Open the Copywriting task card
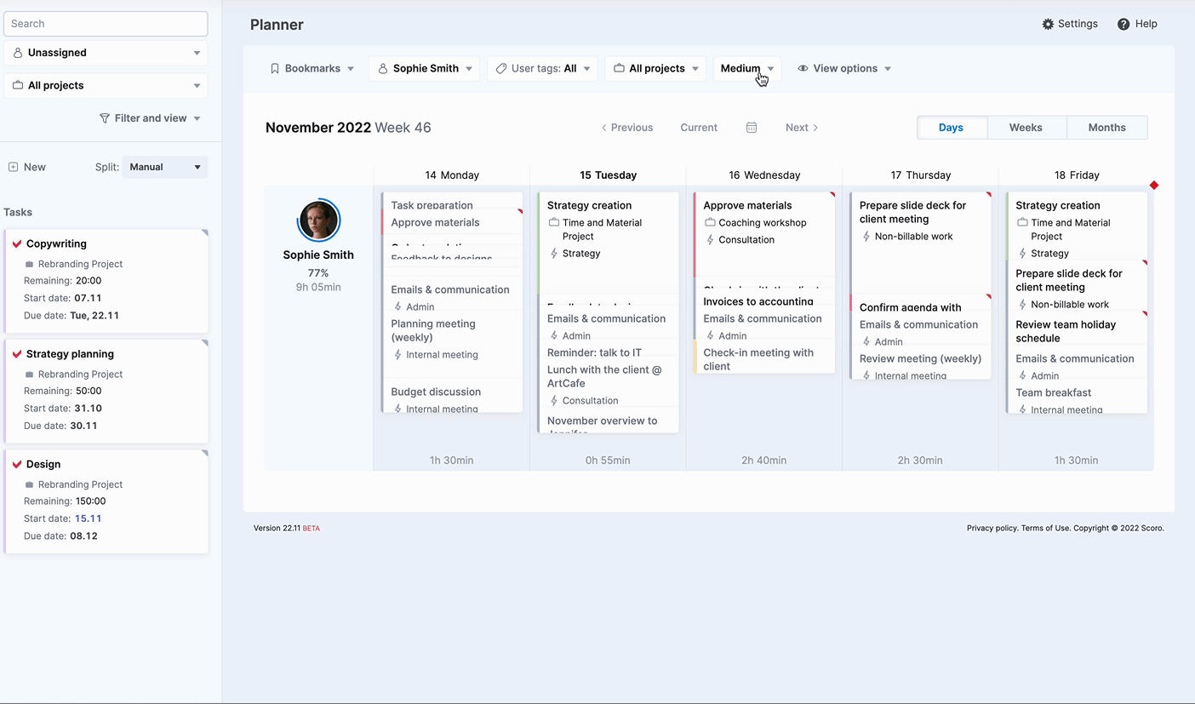The image size is (1195, 704). point(106,281)
